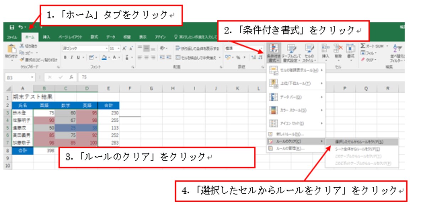
Task: Open セルの強調表示ルール submenu
Action: tap(296, 70)
